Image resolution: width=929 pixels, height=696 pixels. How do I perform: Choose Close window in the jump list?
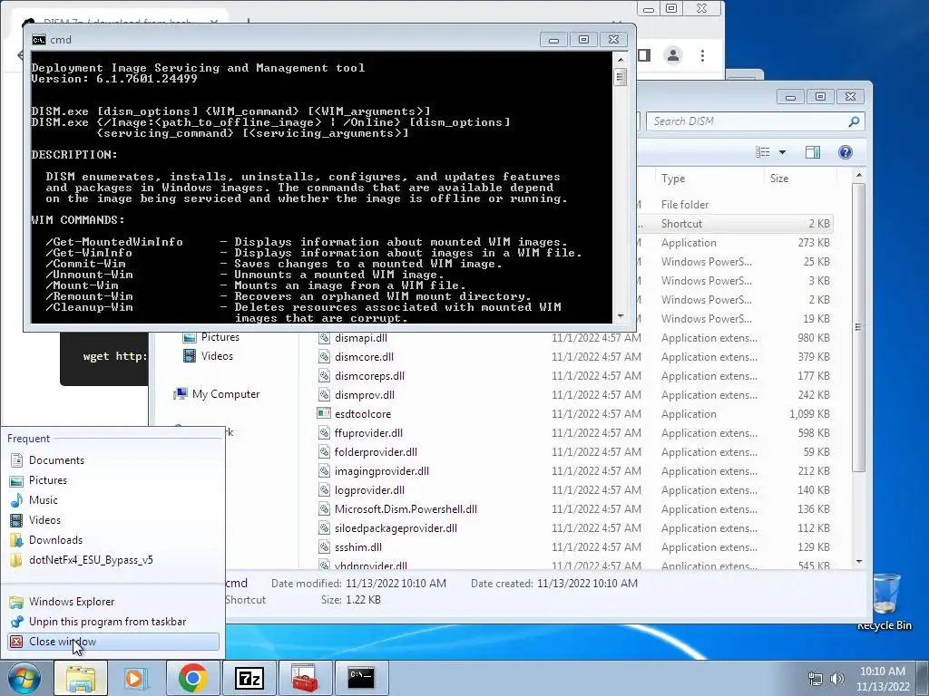click(x=112, y=642)
